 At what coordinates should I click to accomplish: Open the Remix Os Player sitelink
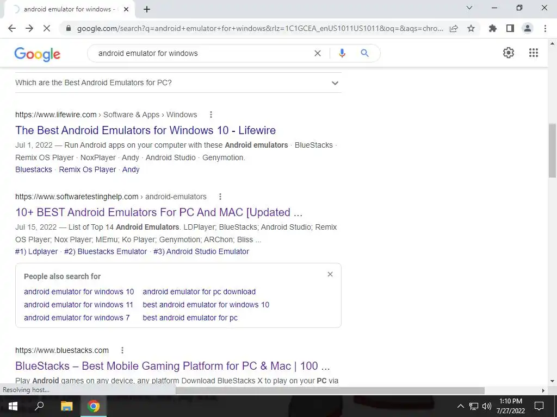88,169
